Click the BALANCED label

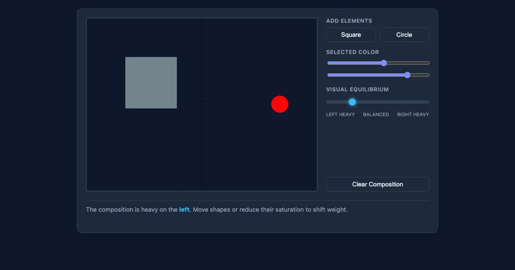[x=376, y=114]
